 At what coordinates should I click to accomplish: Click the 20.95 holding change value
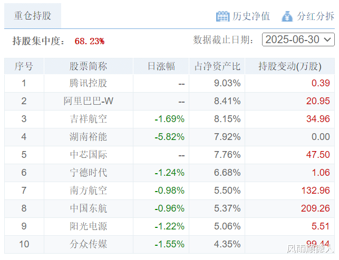click(x=318, y=101)
